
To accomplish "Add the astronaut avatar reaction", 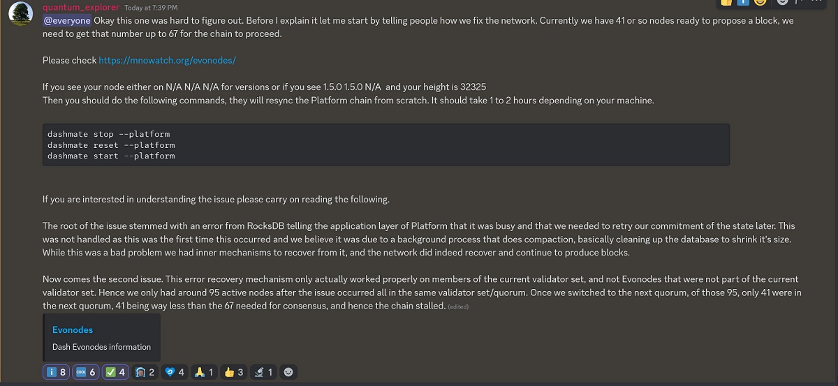I will [145, 372].
